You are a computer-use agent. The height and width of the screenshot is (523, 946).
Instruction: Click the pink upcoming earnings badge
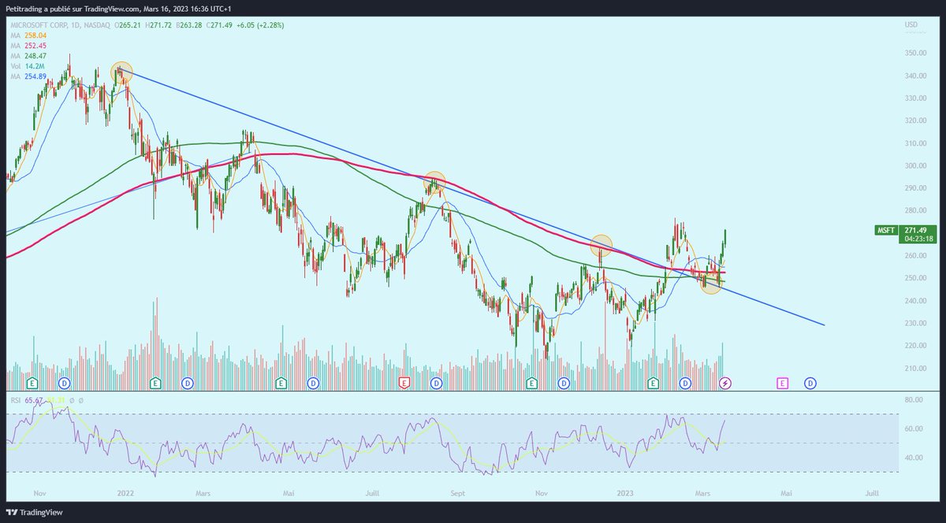[783, 383]
